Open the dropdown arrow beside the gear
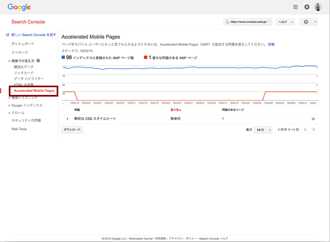The width and height of the screenshot is (330, 242). point(315,22)
